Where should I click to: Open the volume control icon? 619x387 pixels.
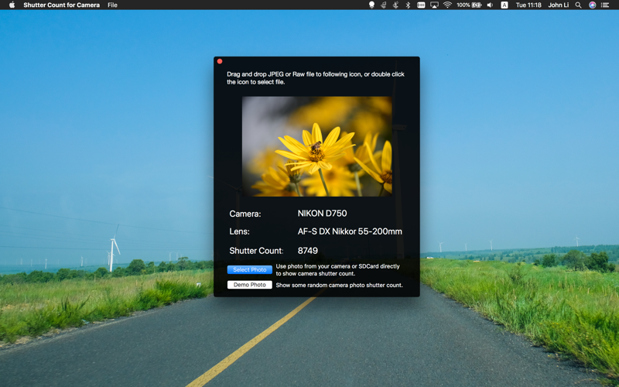(x=490, y=5)
